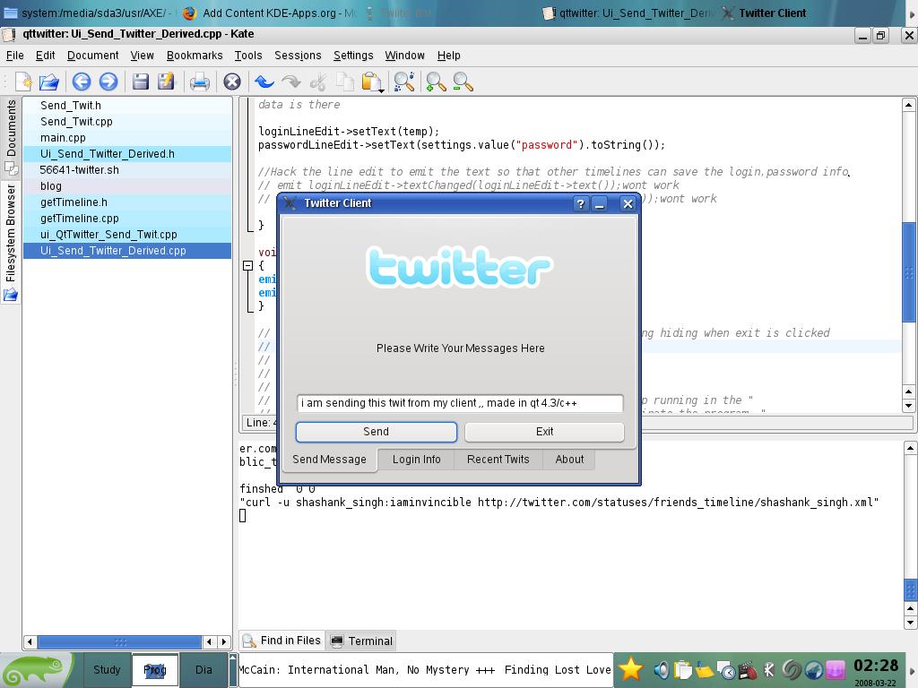The image size is (918, 688).
Task: Open the Edit menu
Action: pyautogui.click(x=45, y=55)
